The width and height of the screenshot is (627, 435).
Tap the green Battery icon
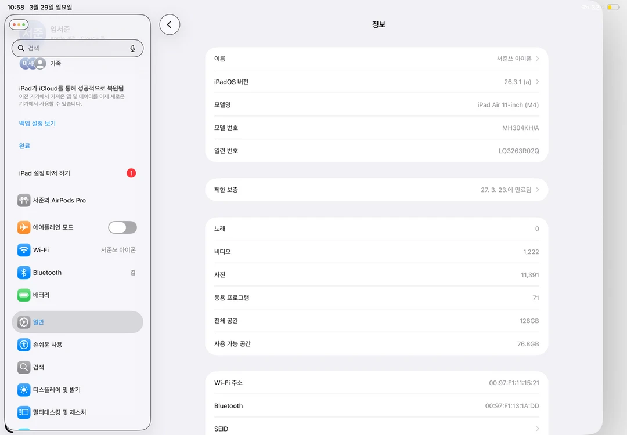click(24, 295)
